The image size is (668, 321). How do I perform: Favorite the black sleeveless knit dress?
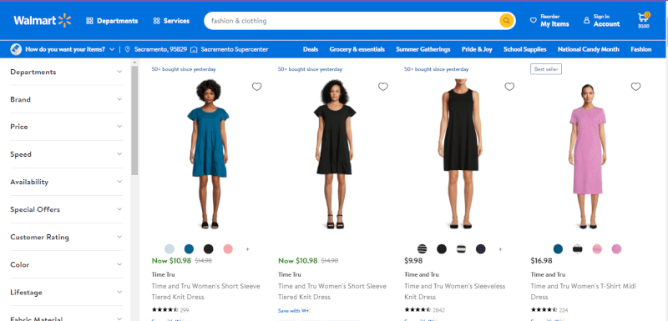tap(509, 87)
